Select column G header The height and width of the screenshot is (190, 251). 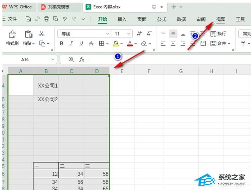coord(181,71)
